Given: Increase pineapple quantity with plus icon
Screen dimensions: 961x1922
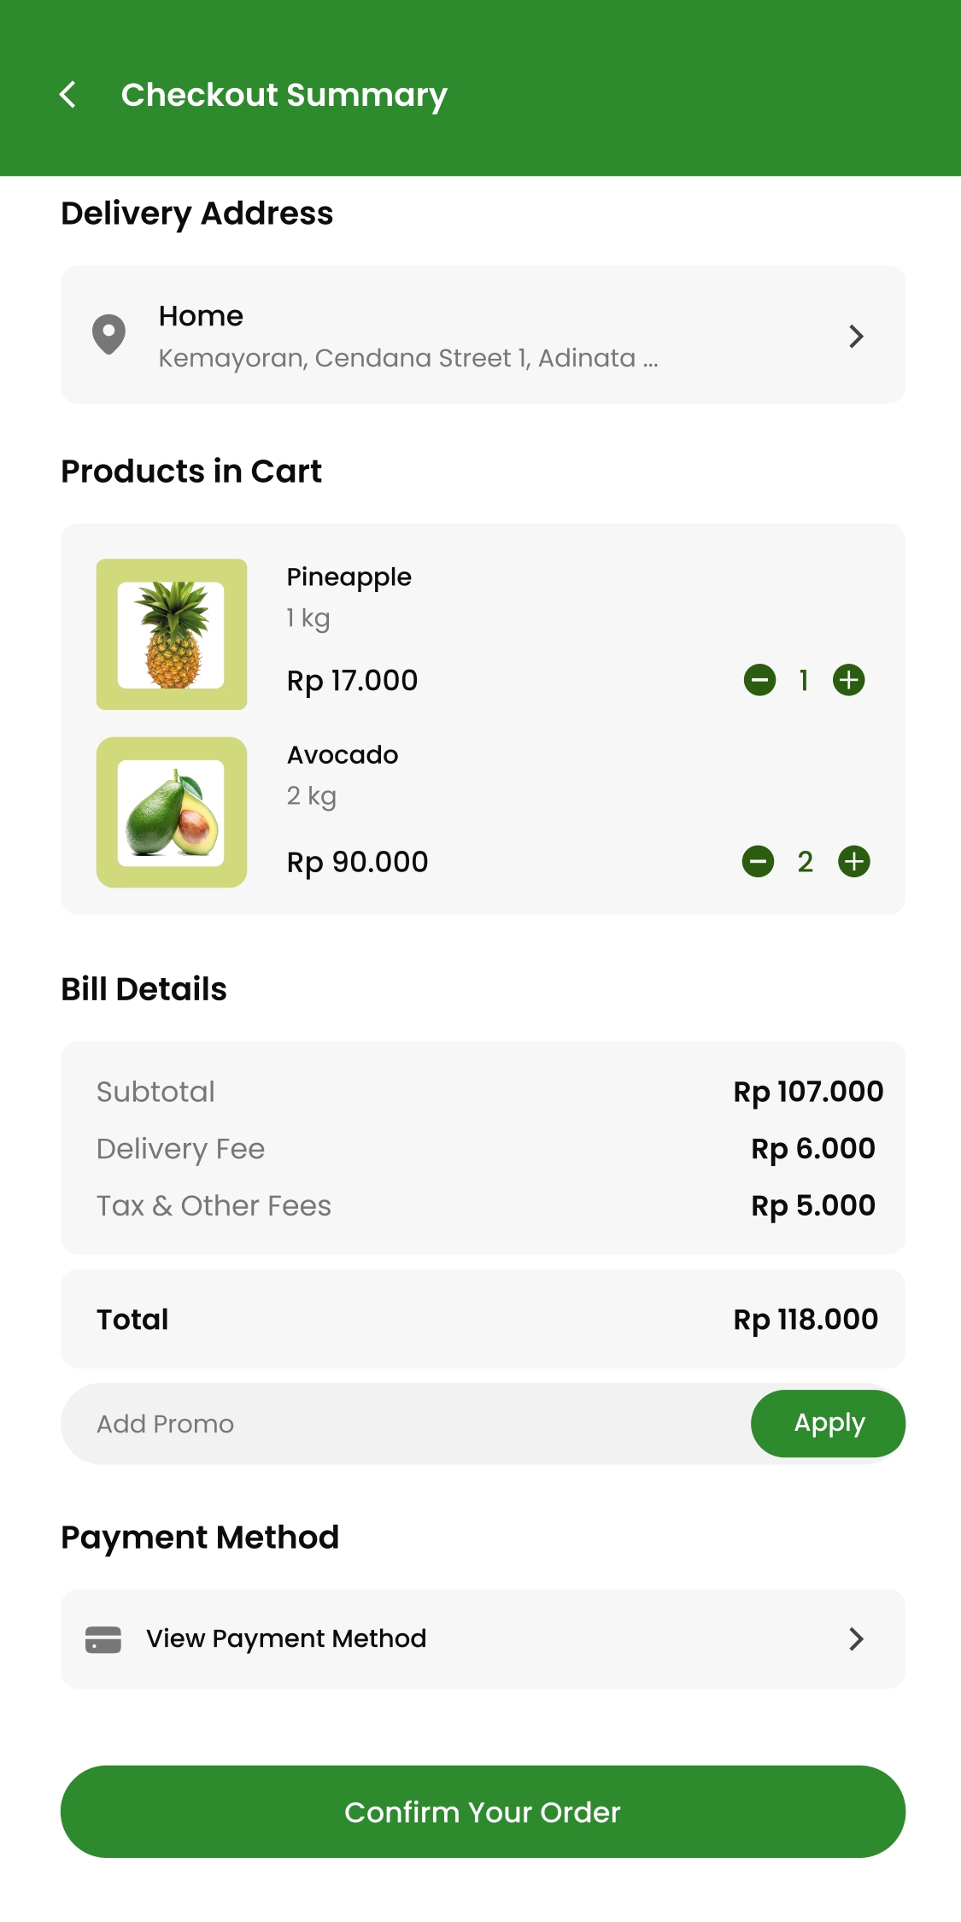Looking at the screenshot, I should point(848,680).
